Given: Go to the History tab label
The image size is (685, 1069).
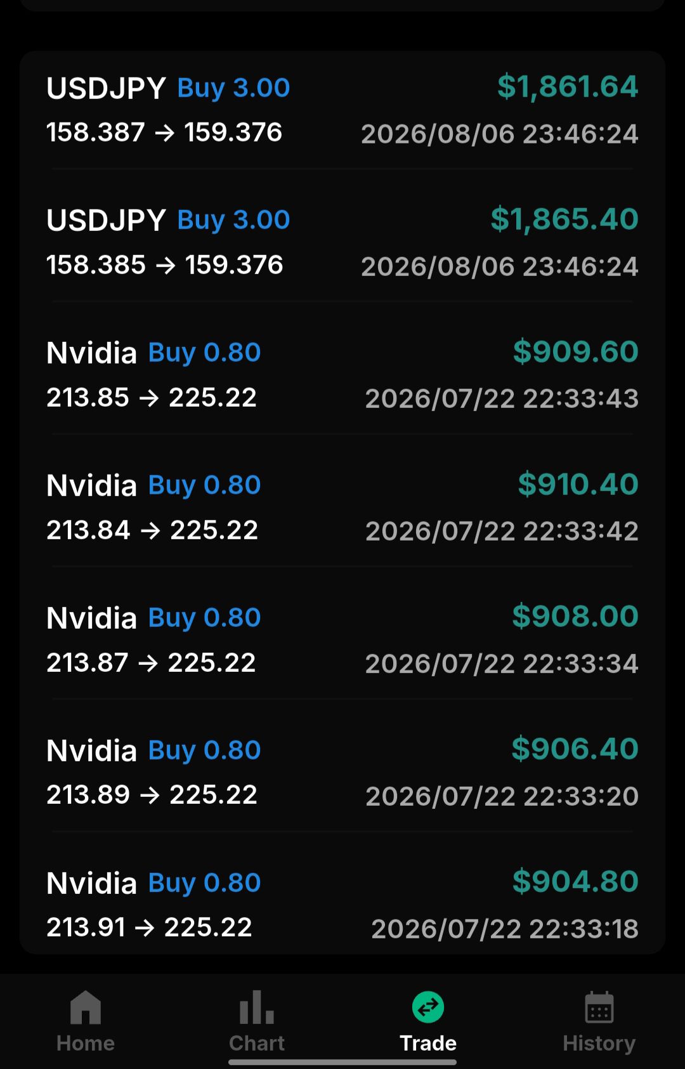Looking at the screenshot, I should coord(599,1043).
